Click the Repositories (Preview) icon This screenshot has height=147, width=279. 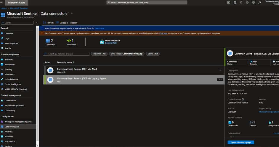(2, 105)
